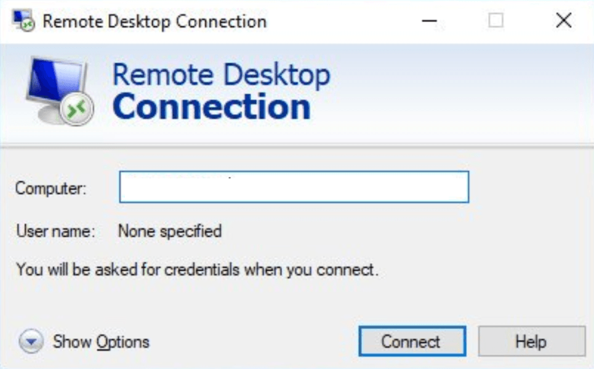Open Help for Remote Desktop Connection
594x369 pixels.
[x=531, y=341]
